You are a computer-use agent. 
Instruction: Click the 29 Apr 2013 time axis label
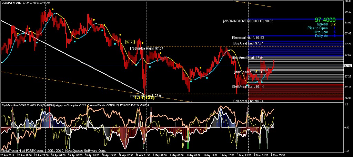7,155
